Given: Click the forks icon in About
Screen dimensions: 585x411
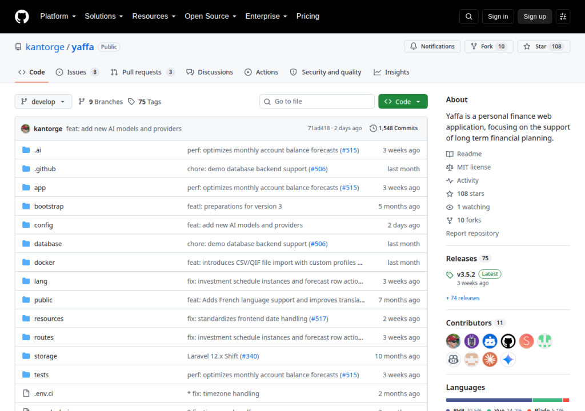Looking at the screenshot, I should (x=450, y=220).
